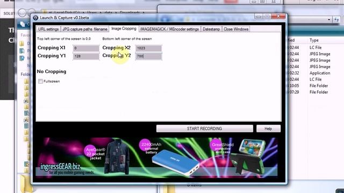
Task: Click the 'Cropping X1' label
Action: pyautogui.click(x=52, y=48)
